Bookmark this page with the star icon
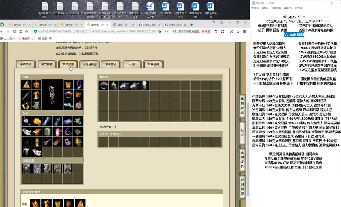This screenshot has height=207, width=341. [x=160, y=32]
